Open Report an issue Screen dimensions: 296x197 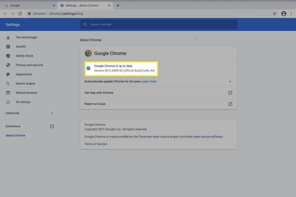pyautogui.click(x=95, y=104)
